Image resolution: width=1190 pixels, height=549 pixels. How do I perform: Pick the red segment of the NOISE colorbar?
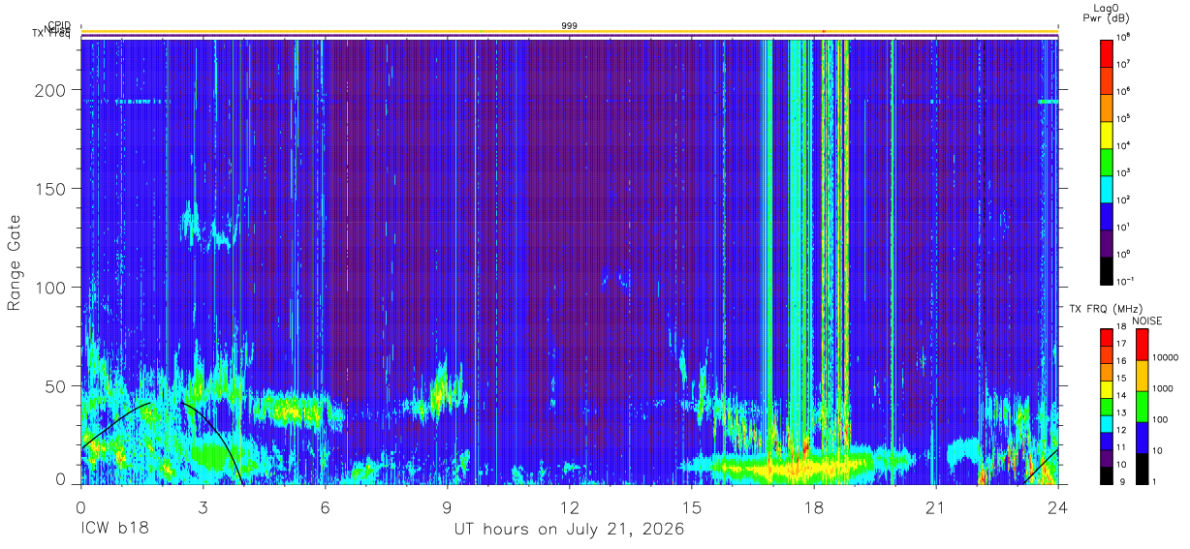point(1142,345)
